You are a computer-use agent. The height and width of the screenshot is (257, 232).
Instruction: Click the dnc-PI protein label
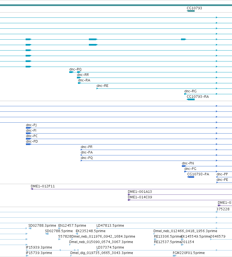click(31, 131)
